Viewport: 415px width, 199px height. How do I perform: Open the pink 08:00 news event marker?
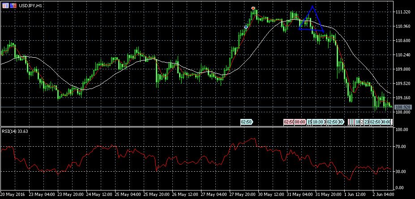(300, 122)
